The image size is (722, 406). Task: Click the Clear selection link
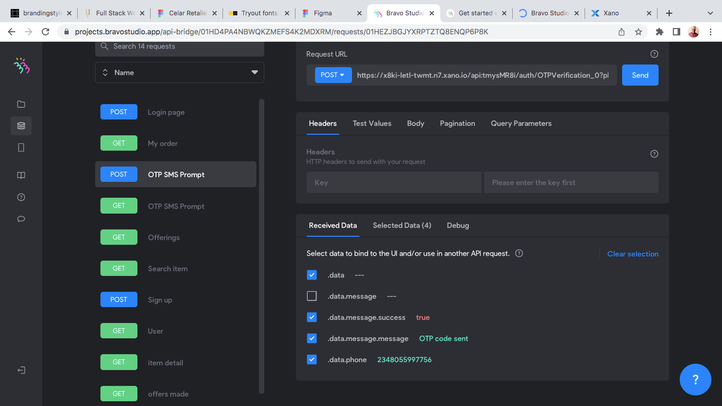pos(633,254)
